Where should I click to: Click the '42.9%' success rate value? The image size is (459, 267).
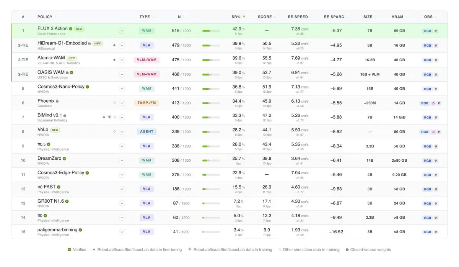click(238, 29)
